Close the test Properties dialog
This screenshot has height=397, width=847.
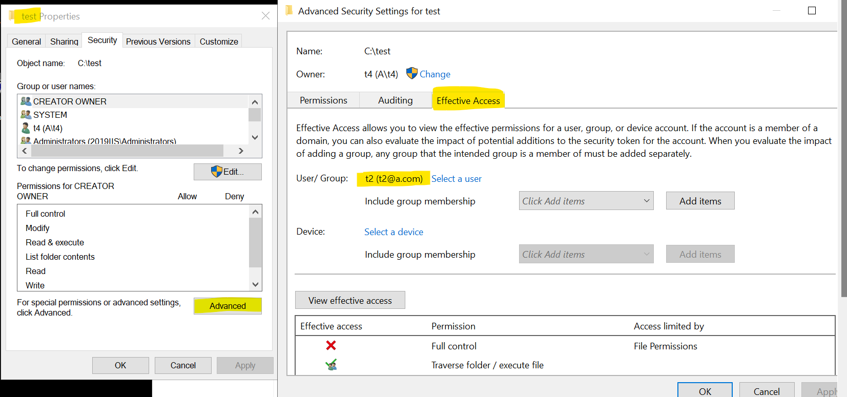[265, 16]
